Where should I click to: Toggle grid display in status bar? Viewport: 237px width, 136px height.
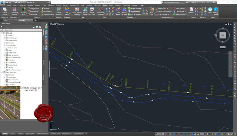tap(163, 134)
